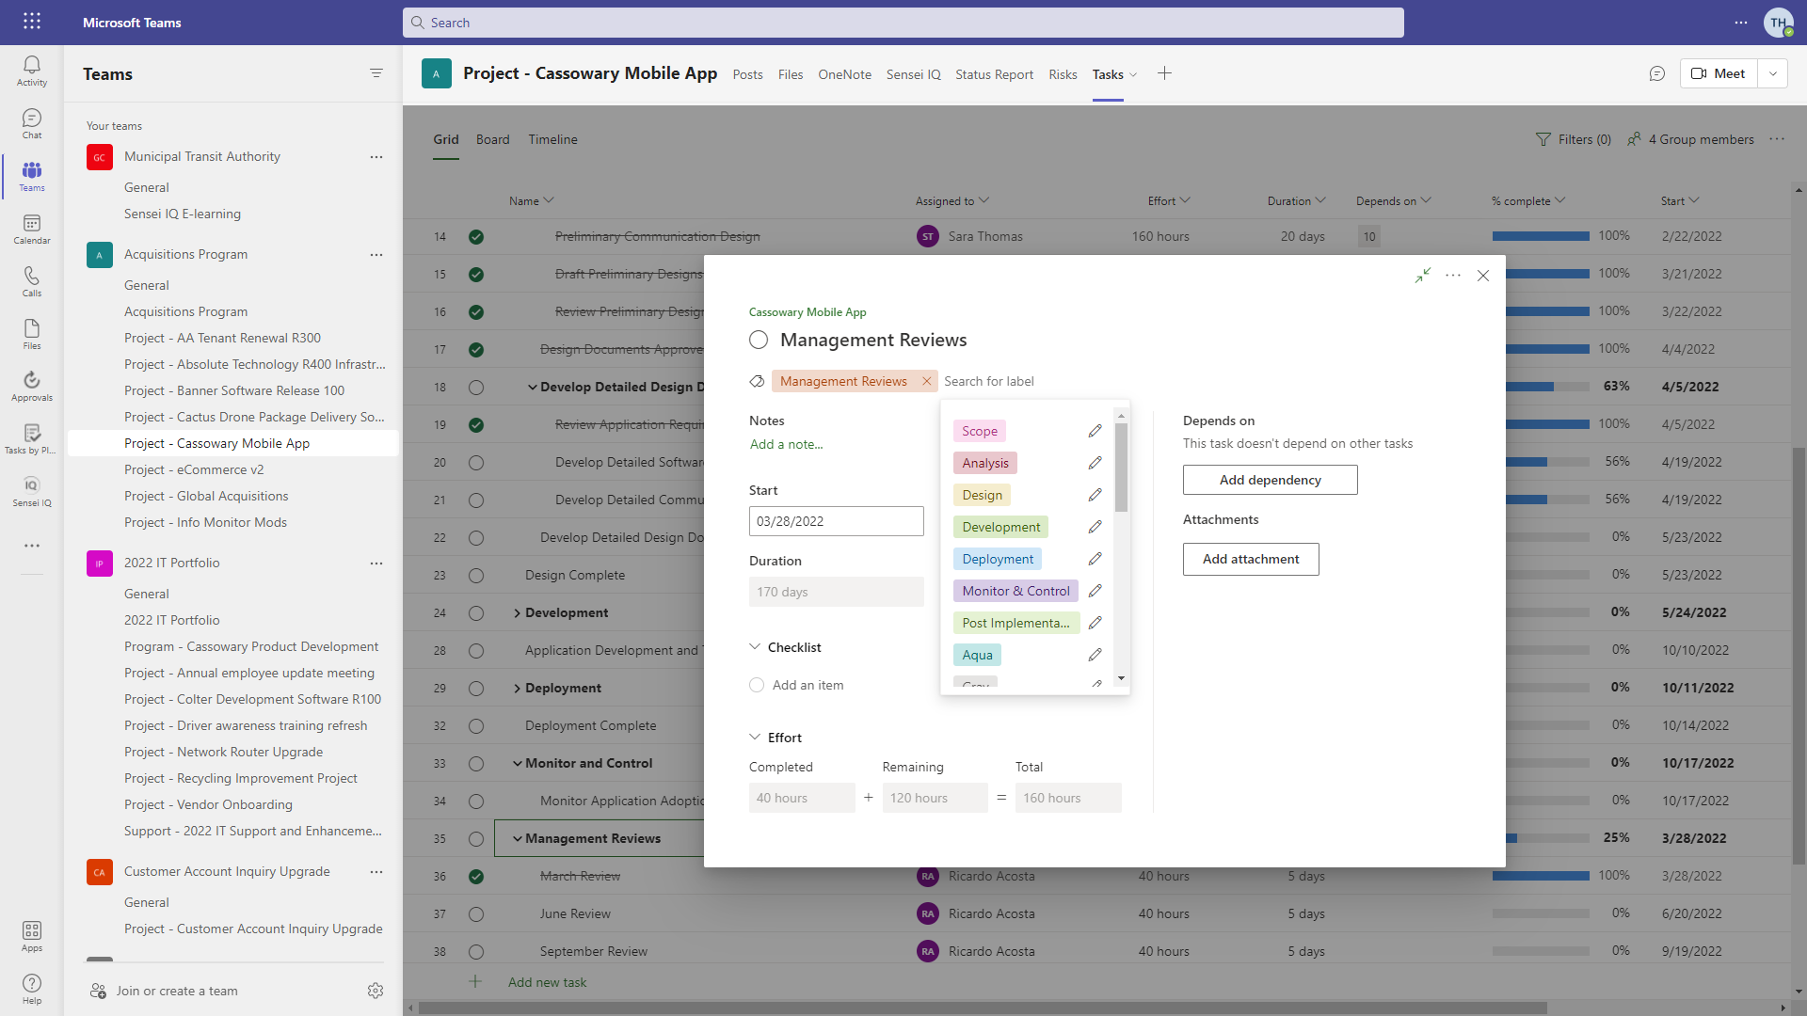
Task: Add a new tab with plus icon
Action: coord(1164,73)
